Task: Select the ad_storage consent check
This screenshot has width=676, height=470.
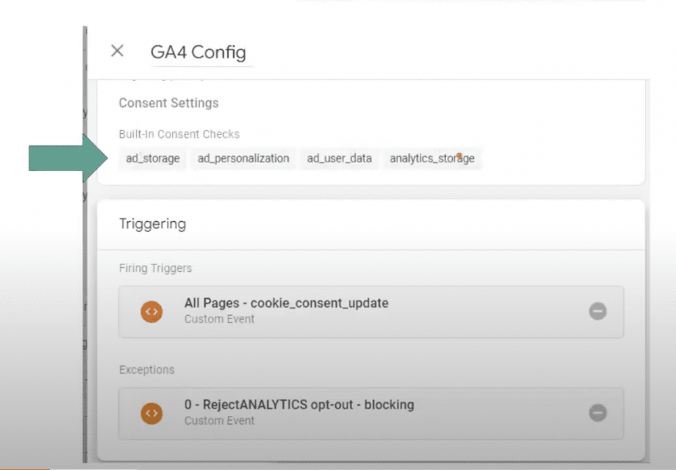Action: [152, 159]
